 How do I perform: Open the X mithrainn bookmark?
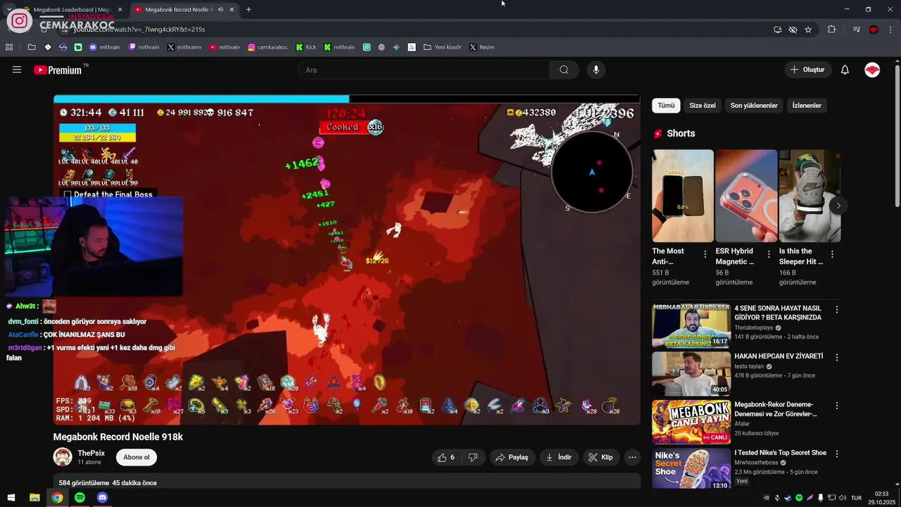click(x=184, y=47)
